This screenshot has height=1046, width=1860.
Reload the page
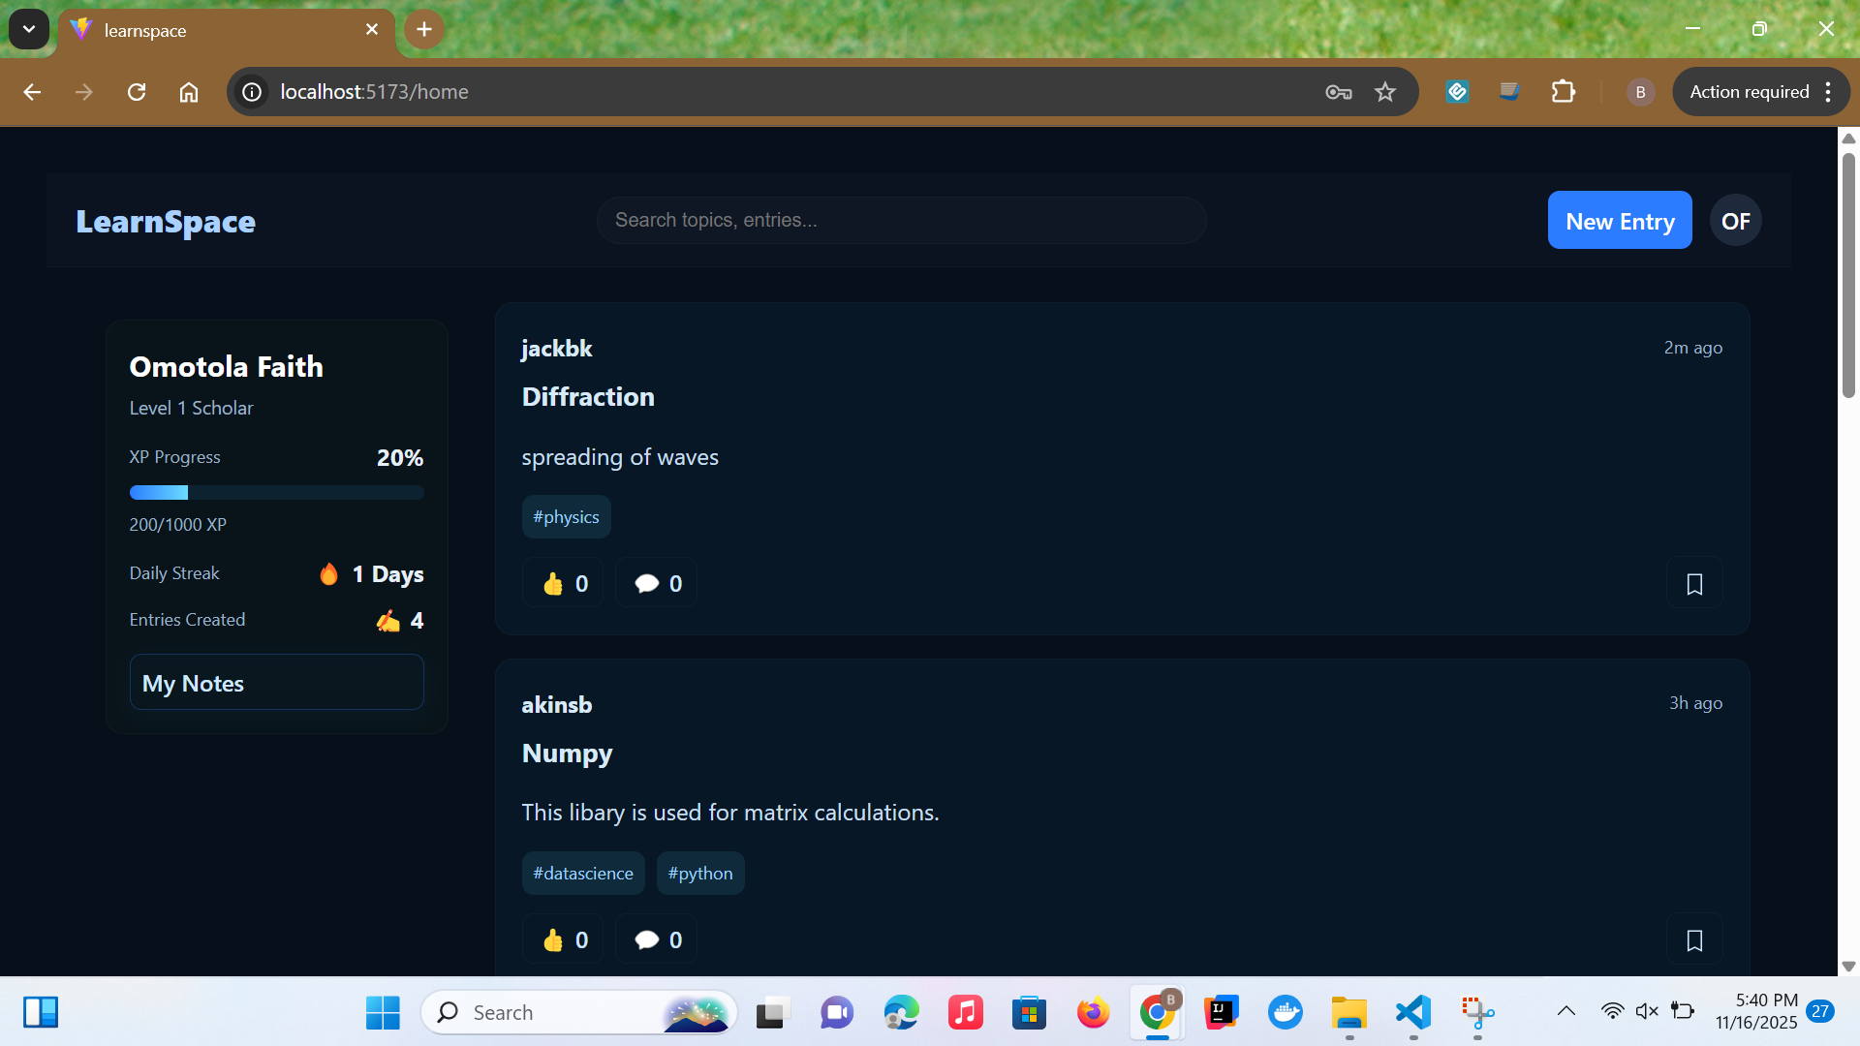point(137,92)
